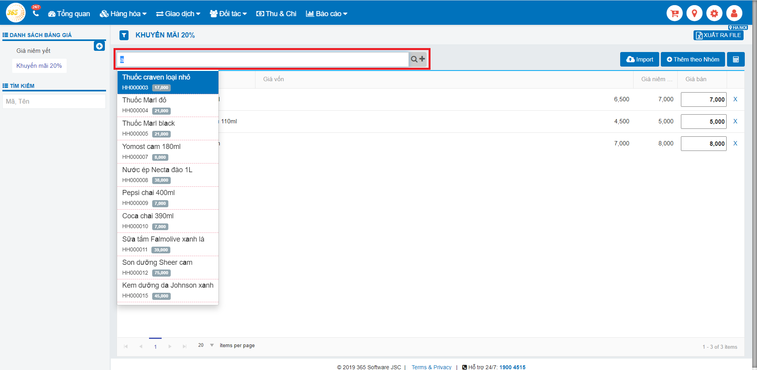Add new price list with plus icon
This screenshot has width=757, height=370.
tap(99, 46)
